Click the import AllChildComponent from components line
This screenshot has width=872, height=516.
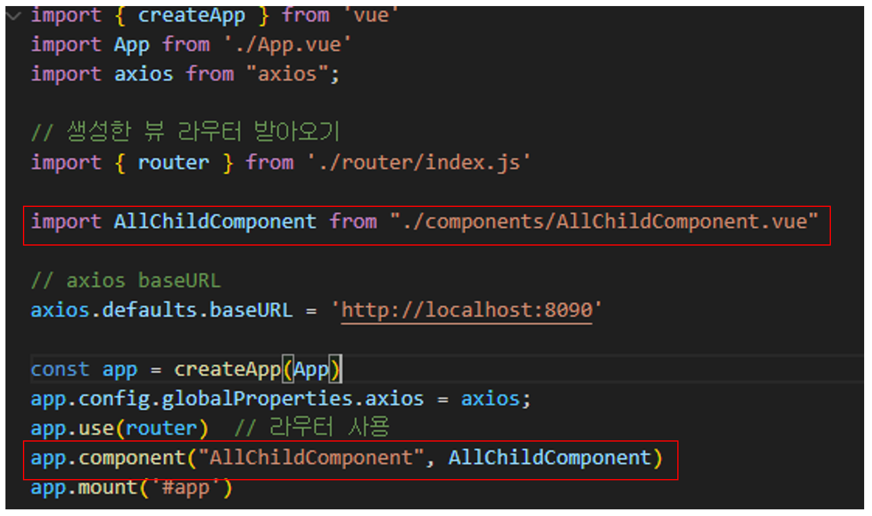(424, 222)
